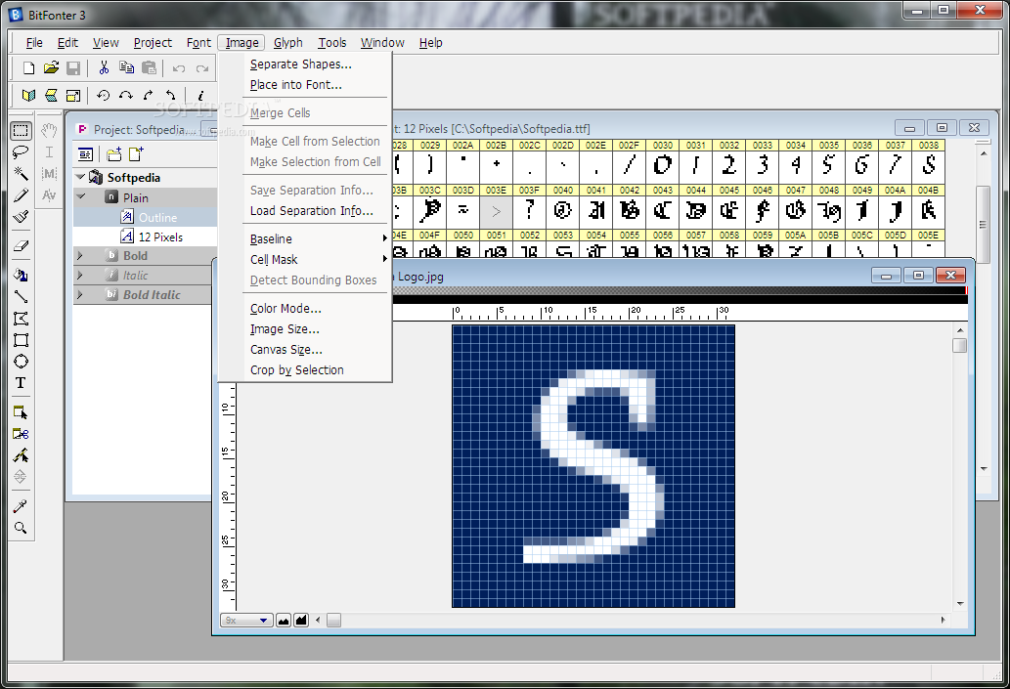The height and width of the screenshot is (689, 1010).
Task: Expand the Bold style node
Action: pos(80,256)
